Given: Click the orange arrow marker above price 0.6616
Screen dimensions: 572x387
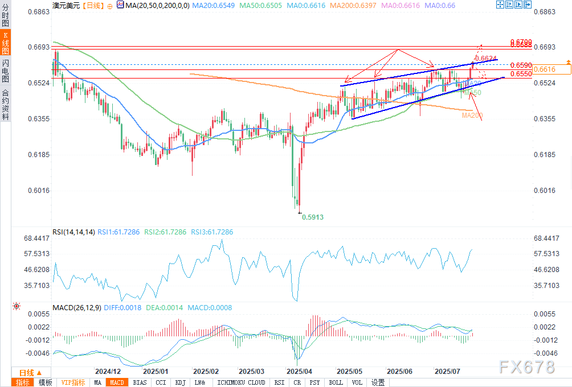Looking at the screenshot, I should point(567,61).
